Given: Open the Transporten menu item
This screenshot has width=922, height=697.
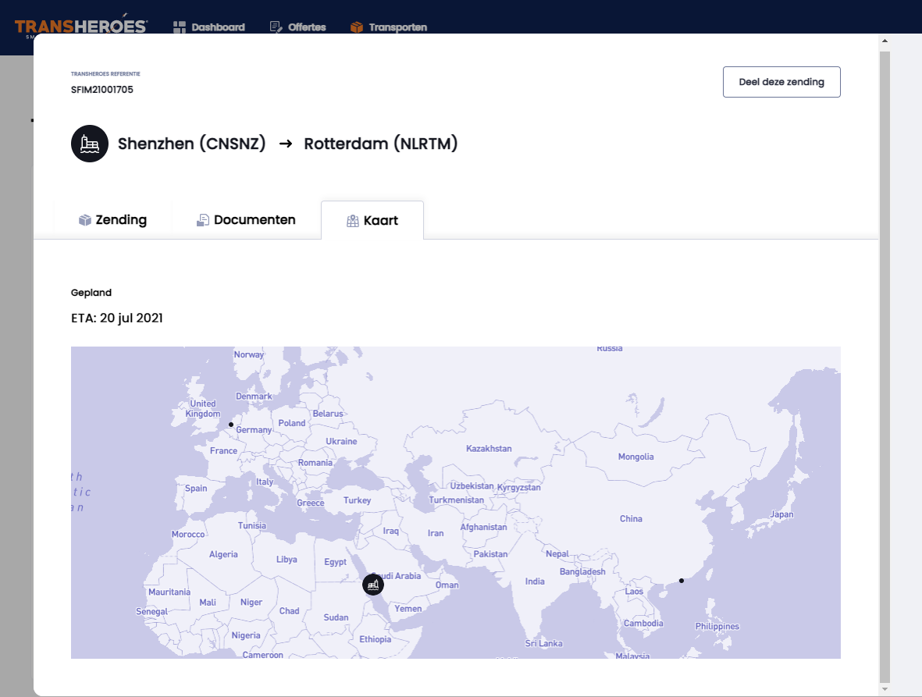Looking at the screenshot, I should 389,27.
